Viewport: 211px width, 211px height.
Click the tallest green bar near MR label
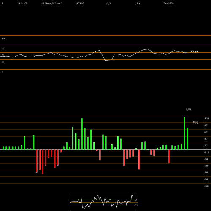[184, 133]
